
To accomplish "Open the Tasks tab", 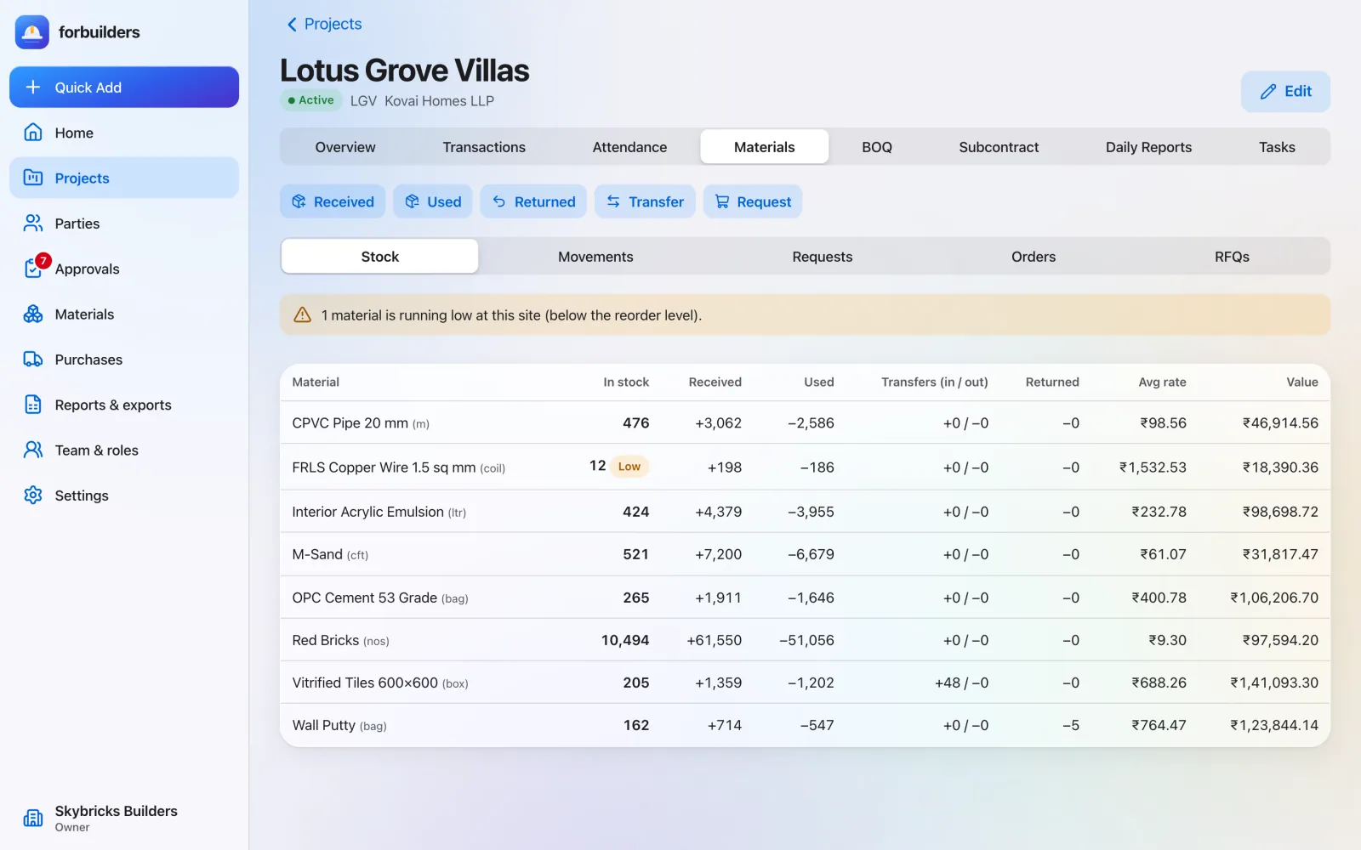I will pos(1277,147).
